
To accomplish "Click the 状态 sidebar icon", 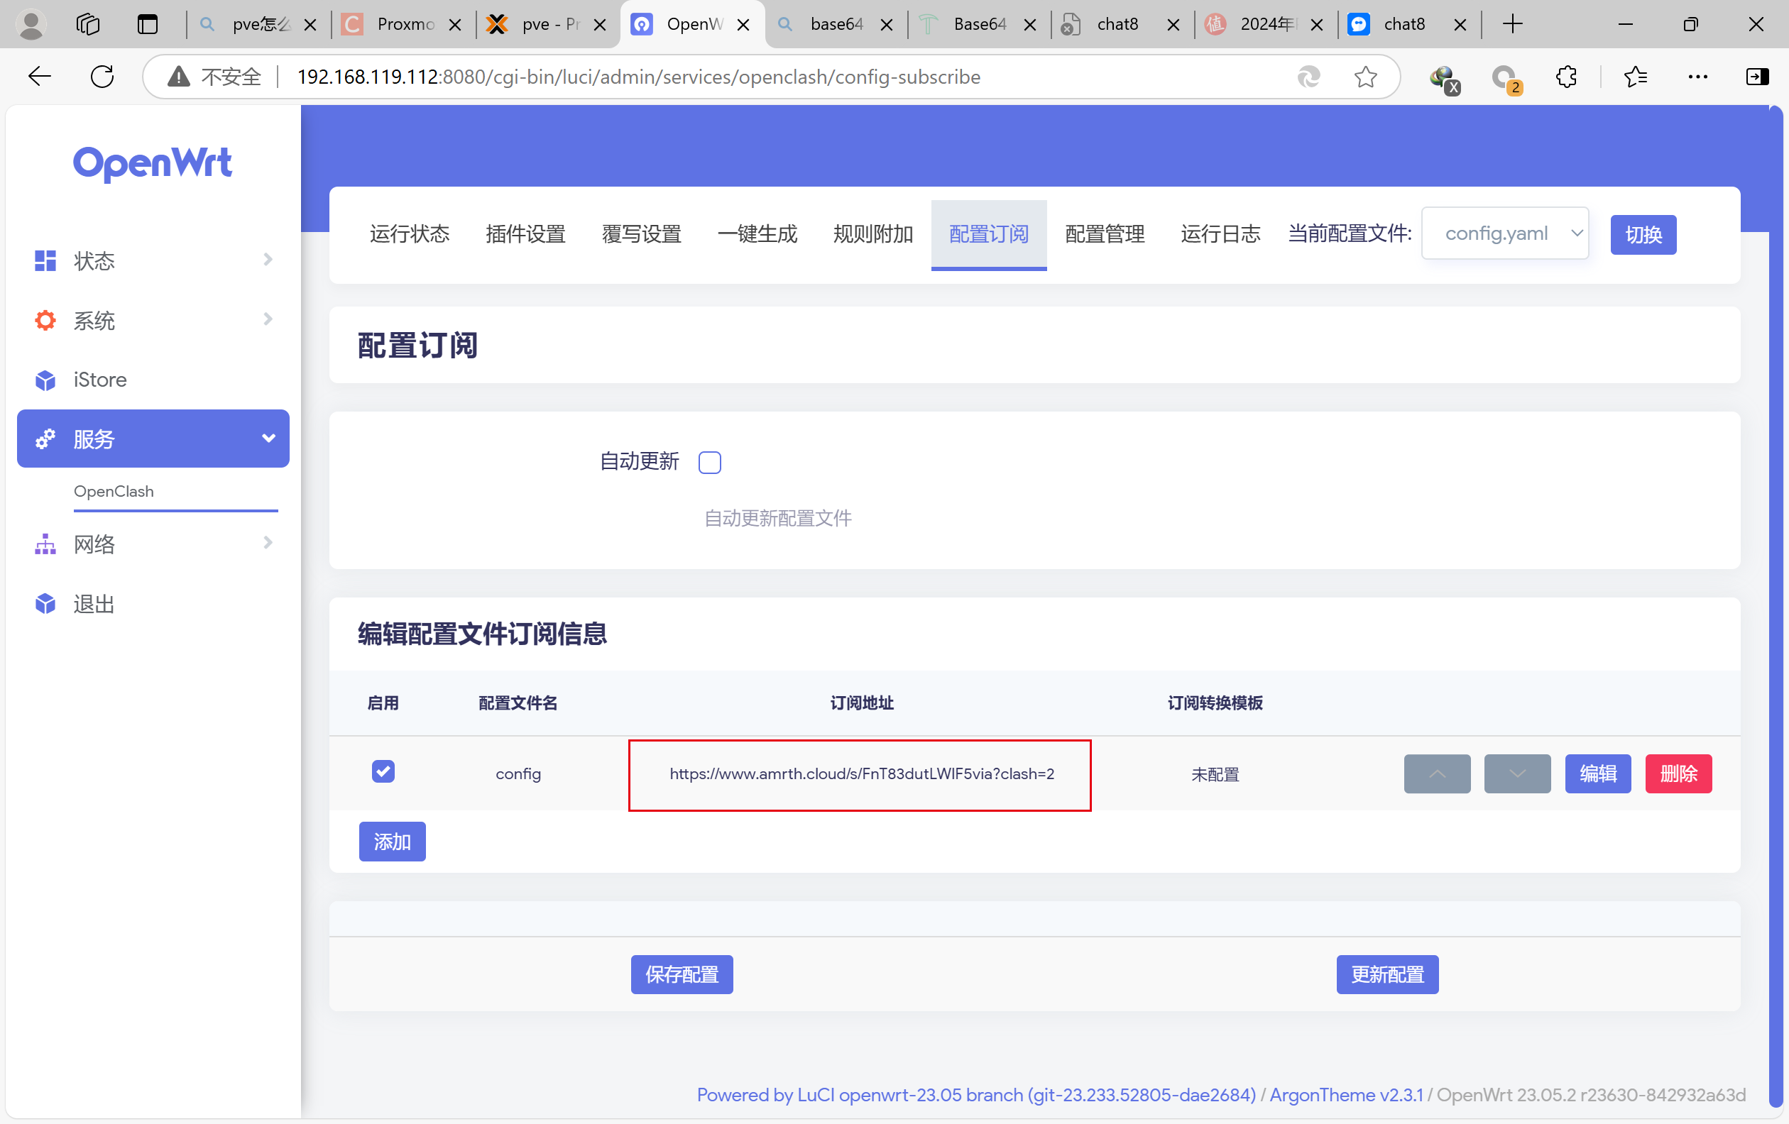I will click(x=45, y=260).
